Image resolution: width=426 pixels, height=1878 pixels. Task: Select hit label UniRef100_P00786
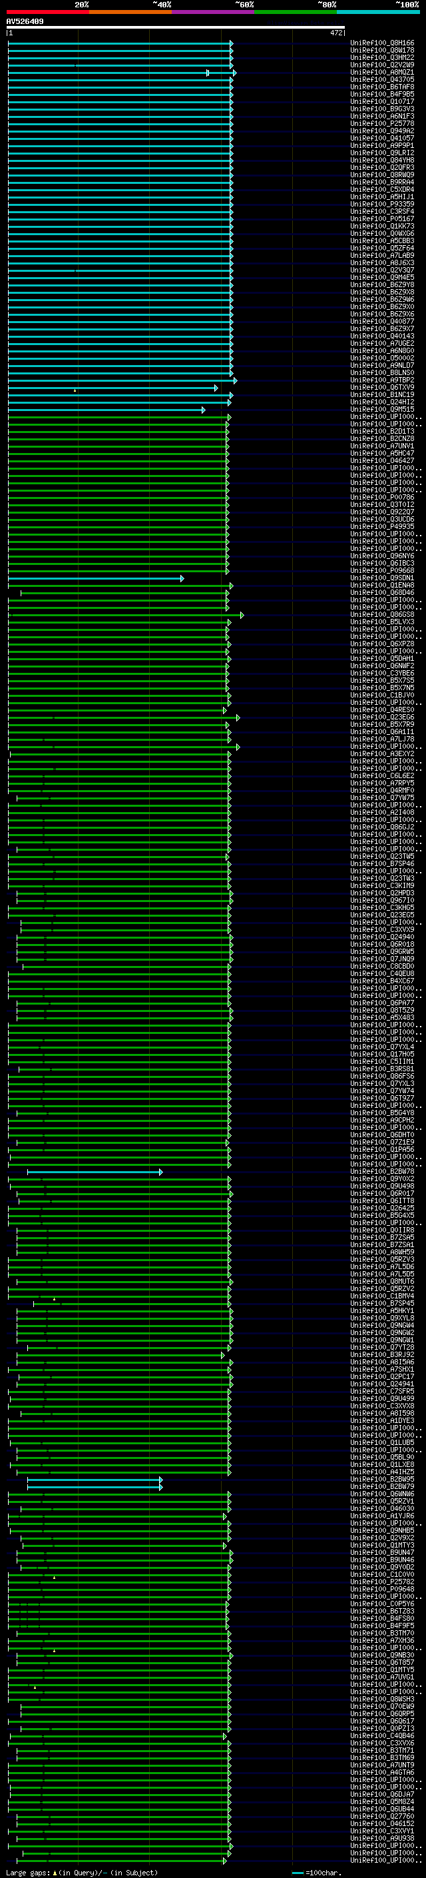tap(382, 497)
